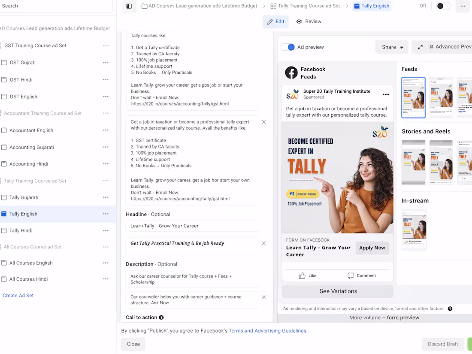472x354 pixels.
Task: Open the Sponsored post options ellipsis menu
Action: pyautogui.click(x=385, y=94)
